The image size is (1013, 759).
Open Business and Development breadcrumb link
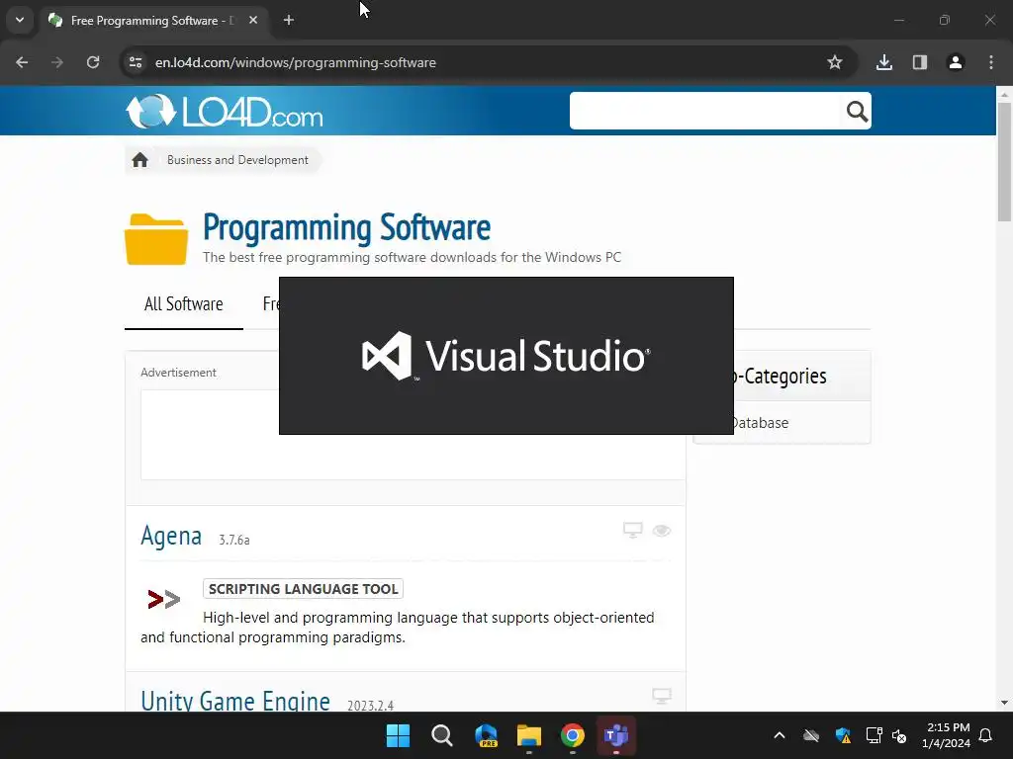click(x=237, y=160)
